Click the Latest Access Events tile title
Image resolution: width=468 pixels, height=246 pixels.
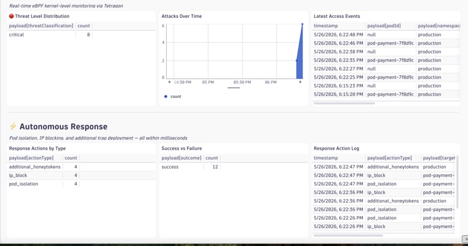point(337,16)
